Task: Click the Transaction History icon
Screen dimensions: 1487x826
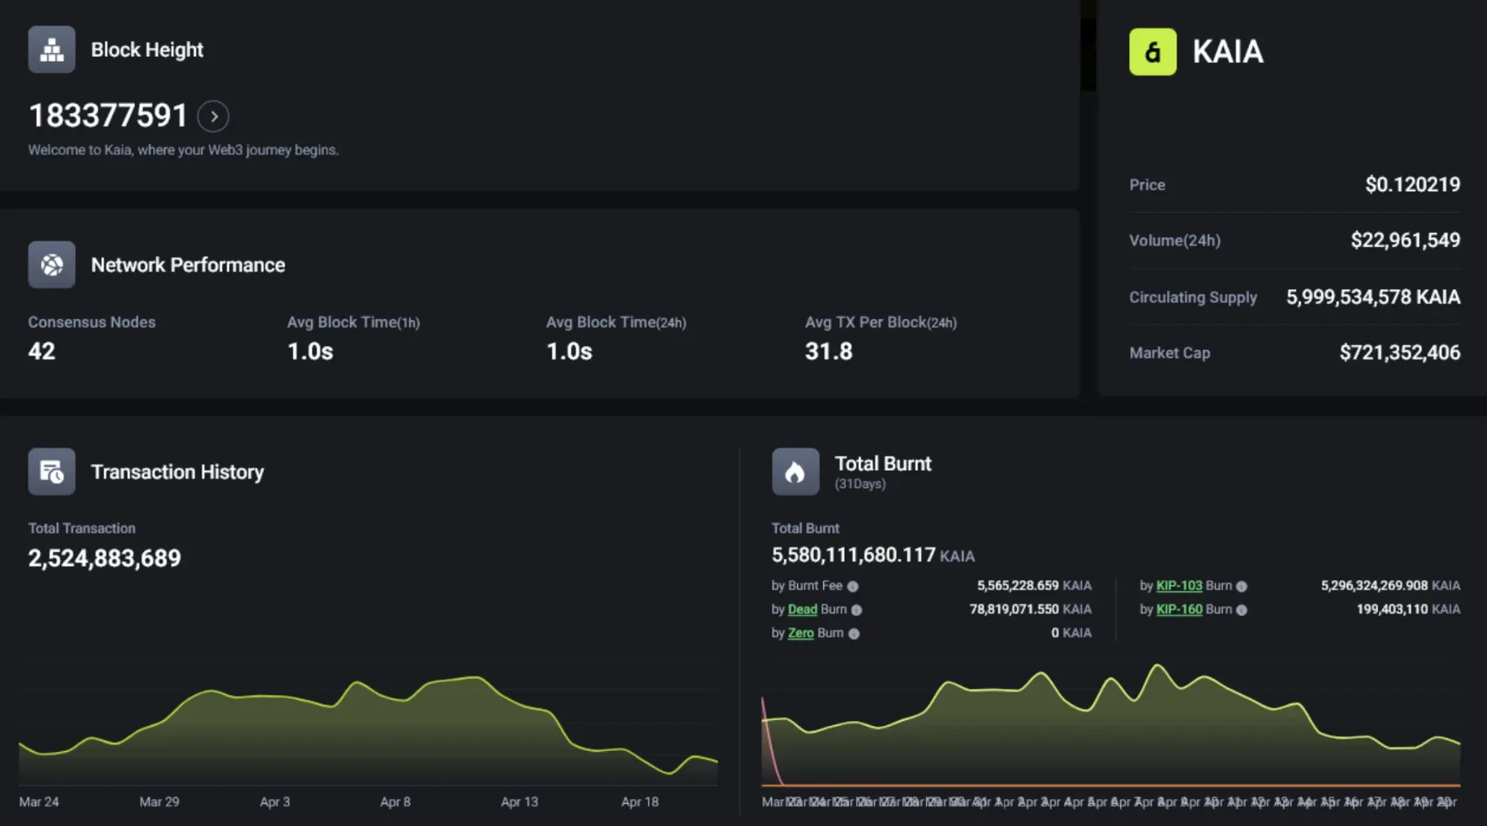Action: 51,471
